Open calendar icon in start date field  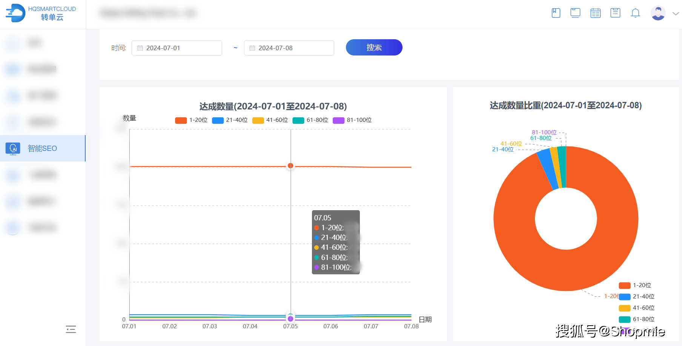[140, 48]
